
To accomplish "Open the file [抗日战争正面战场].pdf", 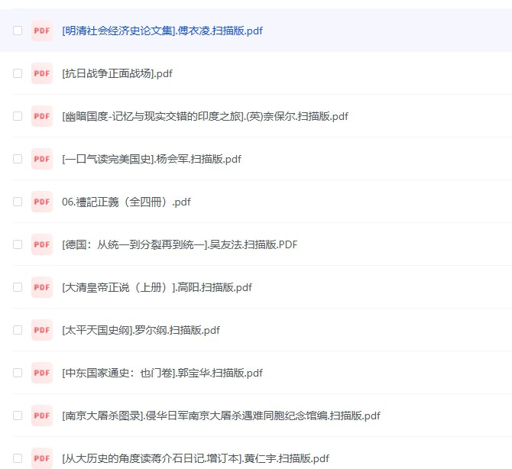I will [117, 73].
